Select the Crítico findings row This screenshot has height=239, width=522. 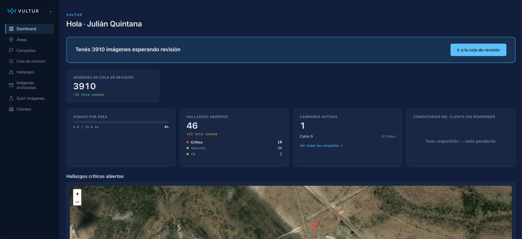coord(234,142)
